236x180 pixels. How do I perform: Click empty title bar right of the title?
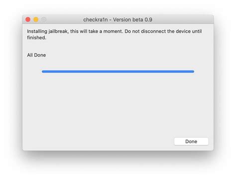point(183,19)
